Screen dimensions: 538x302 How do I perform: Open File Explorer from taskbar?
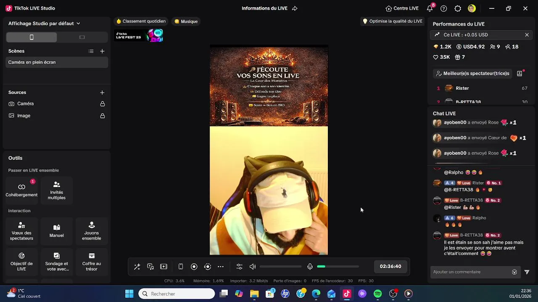pyautogui.click(x=254, y=294)
